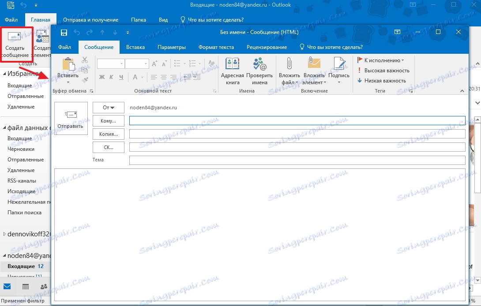Collapse the Избранное folder group
The image size is (481, 306).
pos(4,74)
